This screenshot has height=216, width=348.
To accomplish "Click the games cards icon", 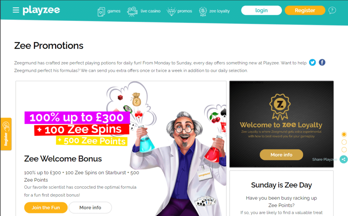I will coord(101,11).
